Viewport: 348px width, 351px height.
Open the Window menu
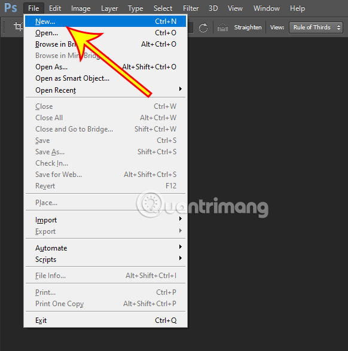[x=267, y=8]
